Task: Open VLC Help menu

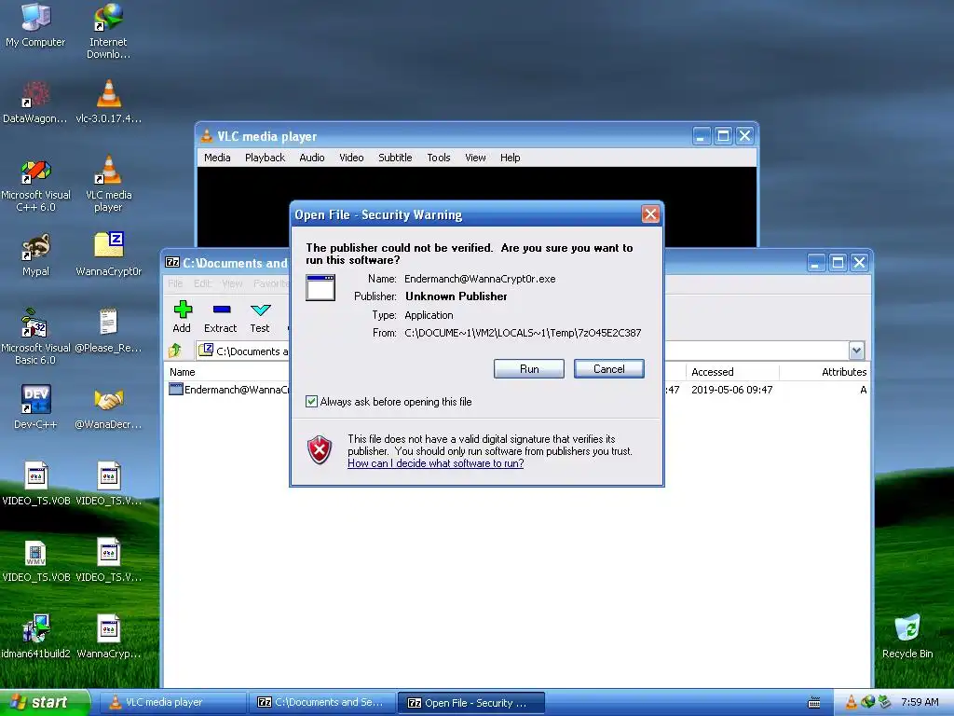Action: (x=510, y=157)
